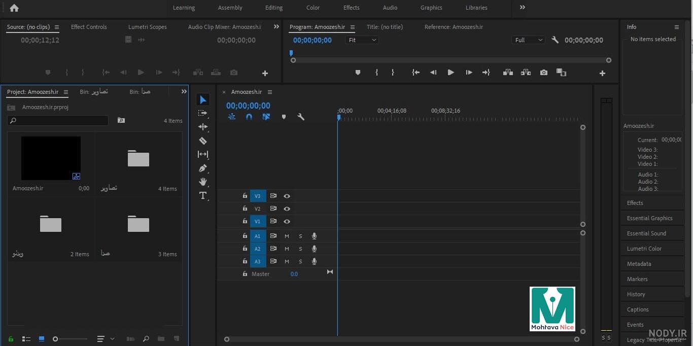Select the Razor tool

coord(203,141)
